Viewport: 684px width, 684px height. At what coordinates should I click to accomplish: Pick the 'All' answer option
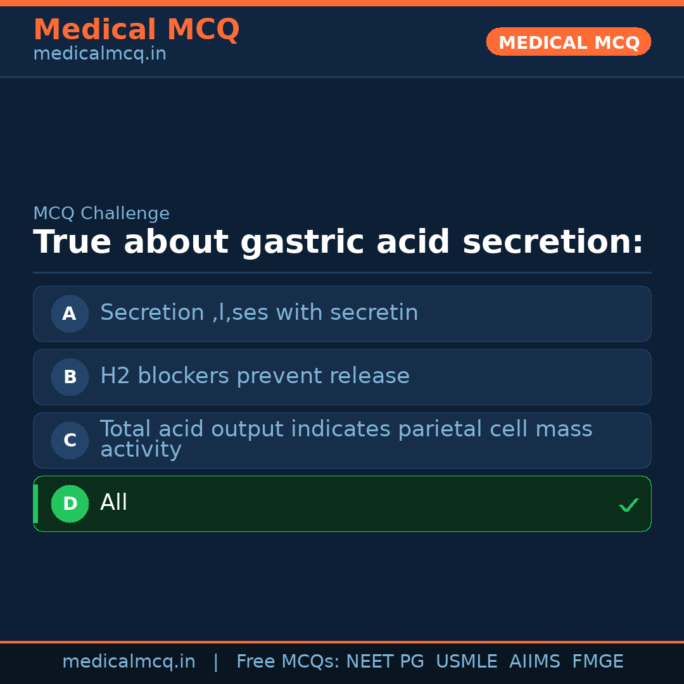pos(114,503)
